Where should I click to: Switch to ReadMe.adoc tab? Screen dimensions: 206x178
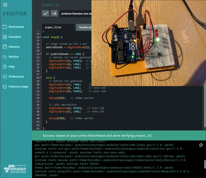[84, 27]
